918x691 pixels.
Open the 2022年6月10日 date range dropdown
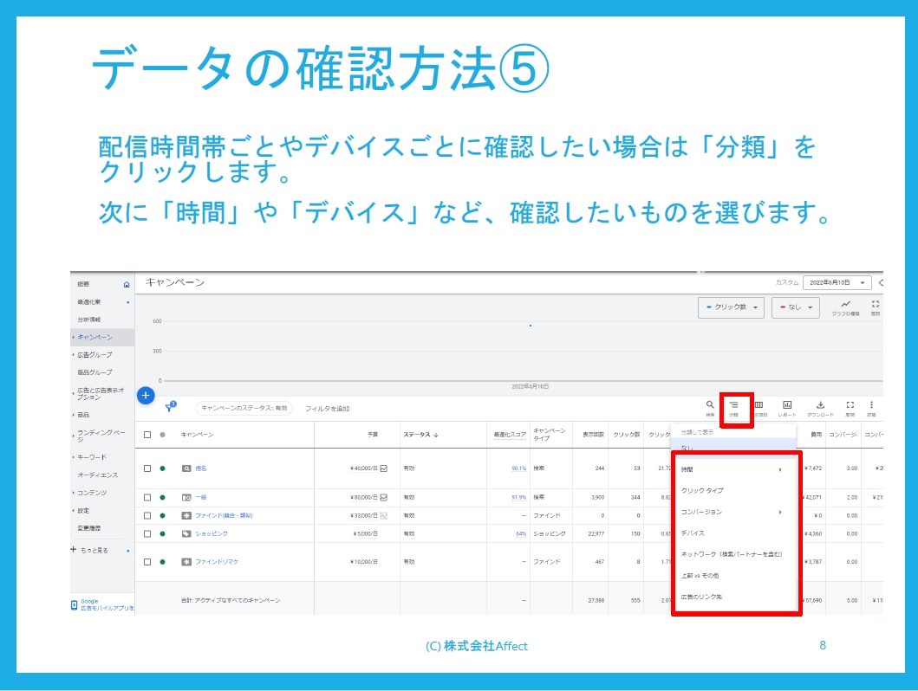(x=837, y=283)
